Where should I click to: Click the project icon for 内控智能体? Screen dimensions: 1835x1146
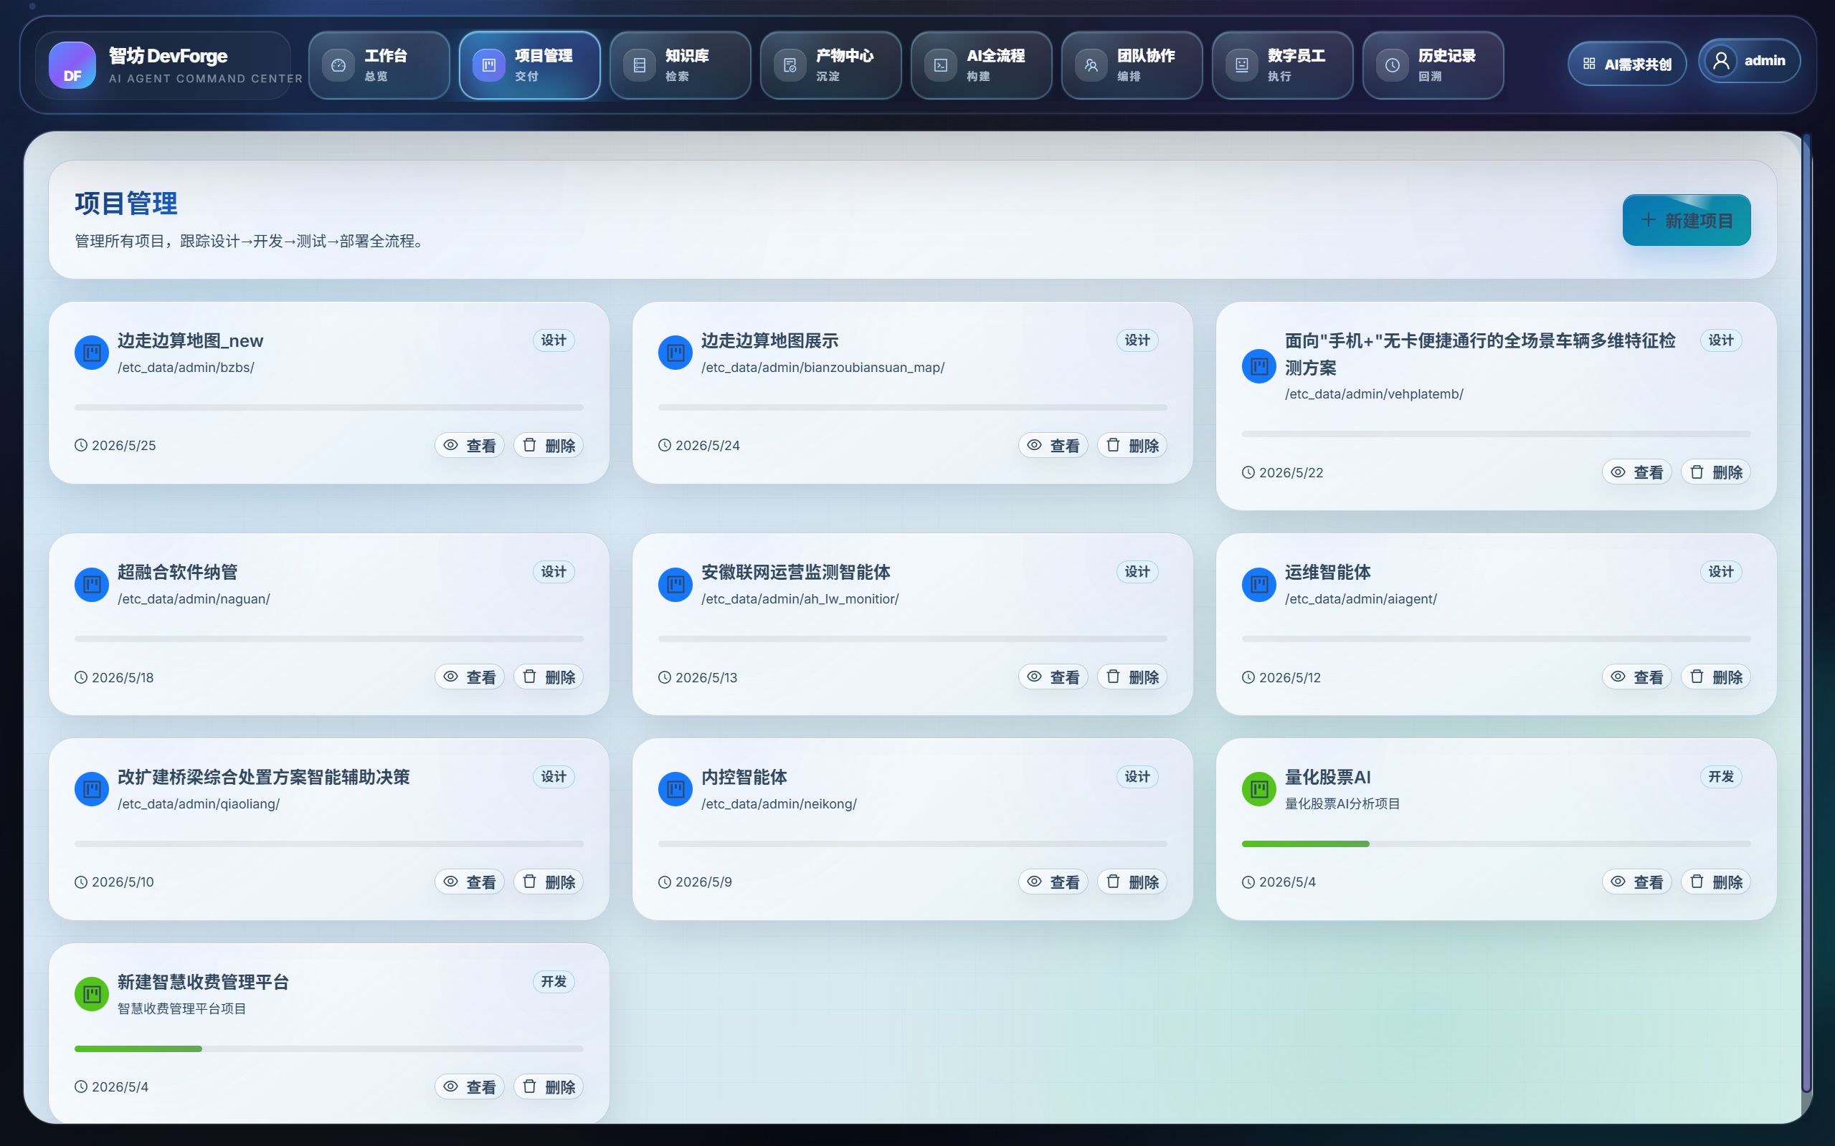click(x=675, y=789)
